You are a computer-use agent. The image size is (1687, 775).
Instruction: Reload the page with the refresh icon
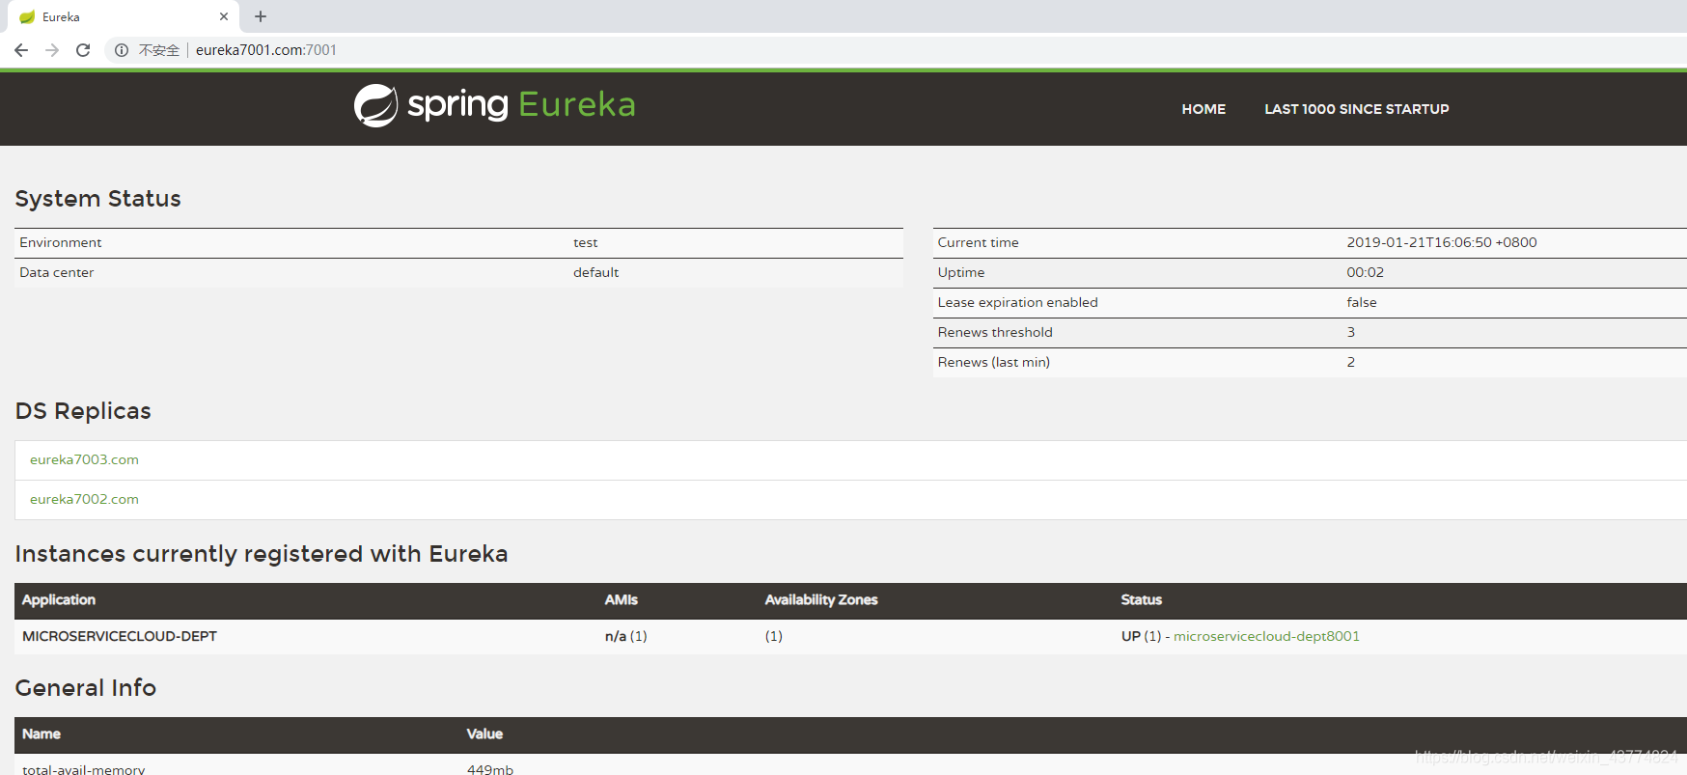83,50
